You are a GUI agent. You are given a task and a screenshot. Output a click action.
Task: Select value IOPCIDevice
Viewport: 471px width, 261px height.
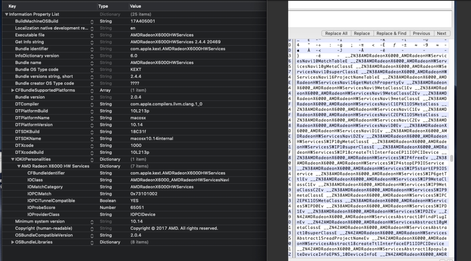coord(143,215)
